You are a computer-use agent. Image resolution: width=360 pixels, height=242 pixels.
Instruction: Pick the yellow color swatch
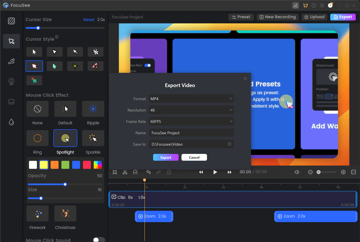[44, 165]
